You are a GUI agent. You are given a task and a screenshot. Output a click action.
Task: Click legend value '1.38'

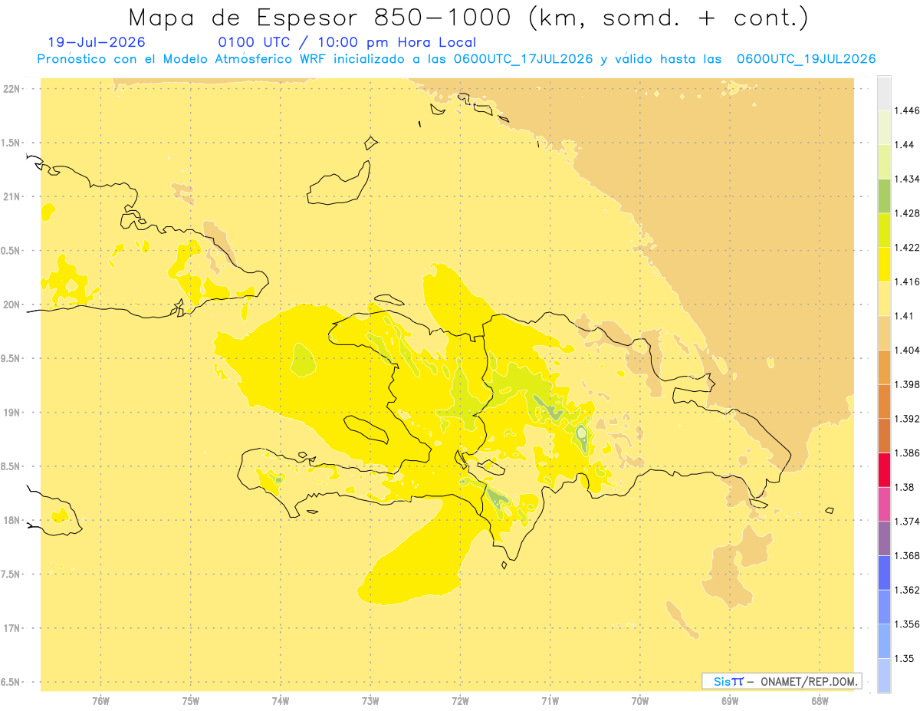coord(905,487)
